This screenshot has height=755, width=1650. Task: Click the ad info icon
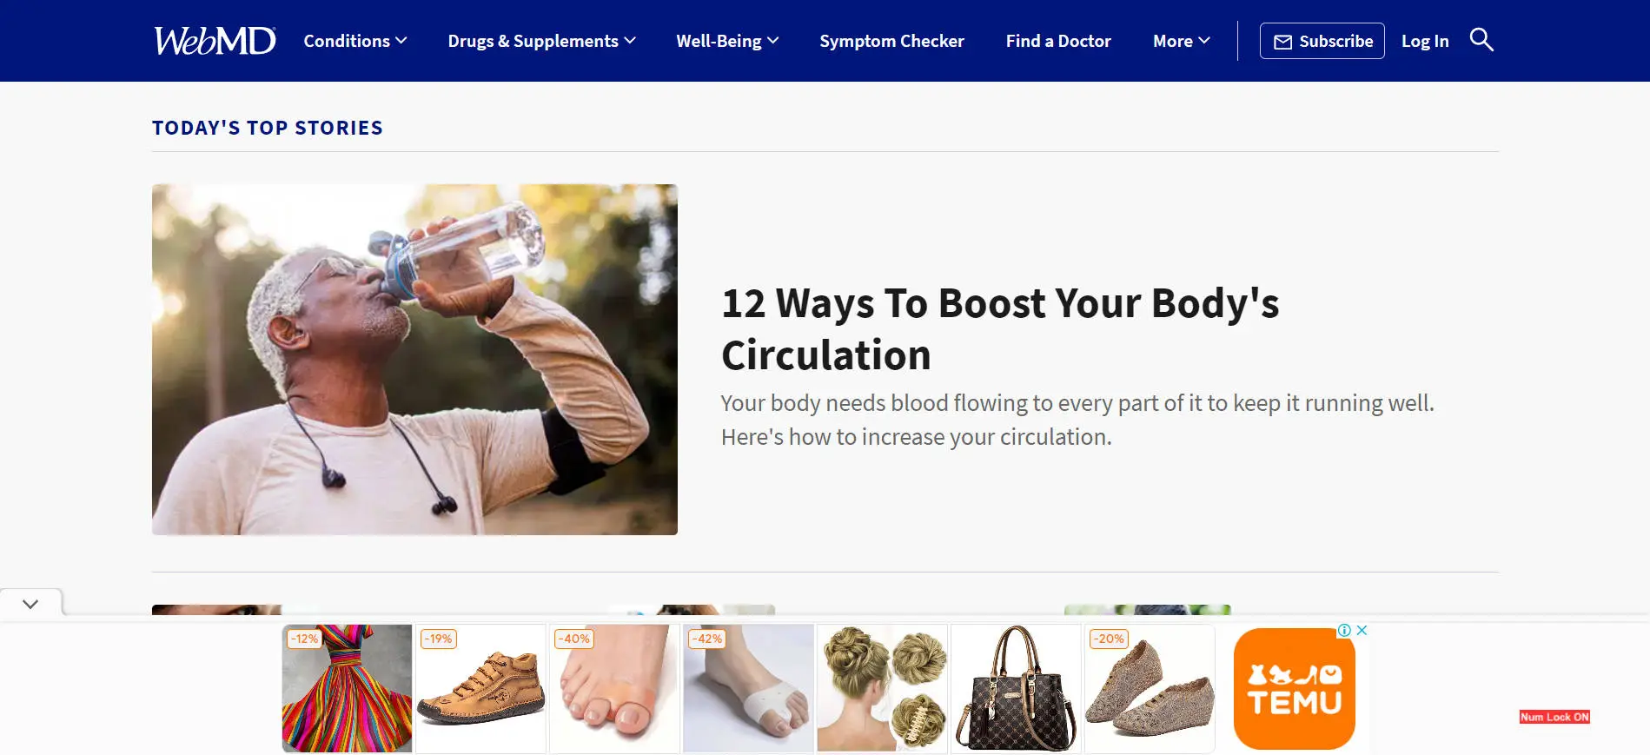[x=1344, y=631]
